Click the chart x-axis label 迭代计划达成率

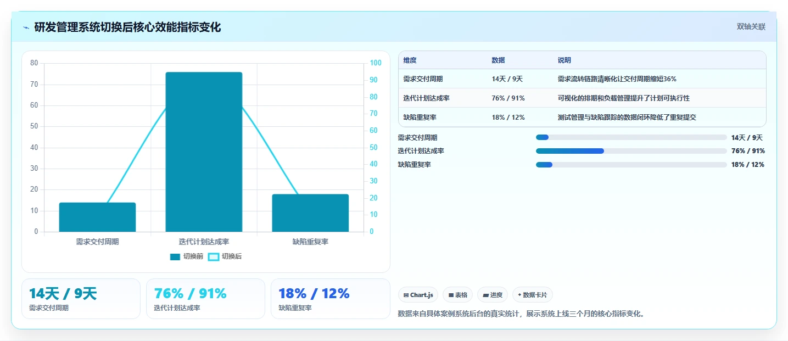click(x=204, y=242)
